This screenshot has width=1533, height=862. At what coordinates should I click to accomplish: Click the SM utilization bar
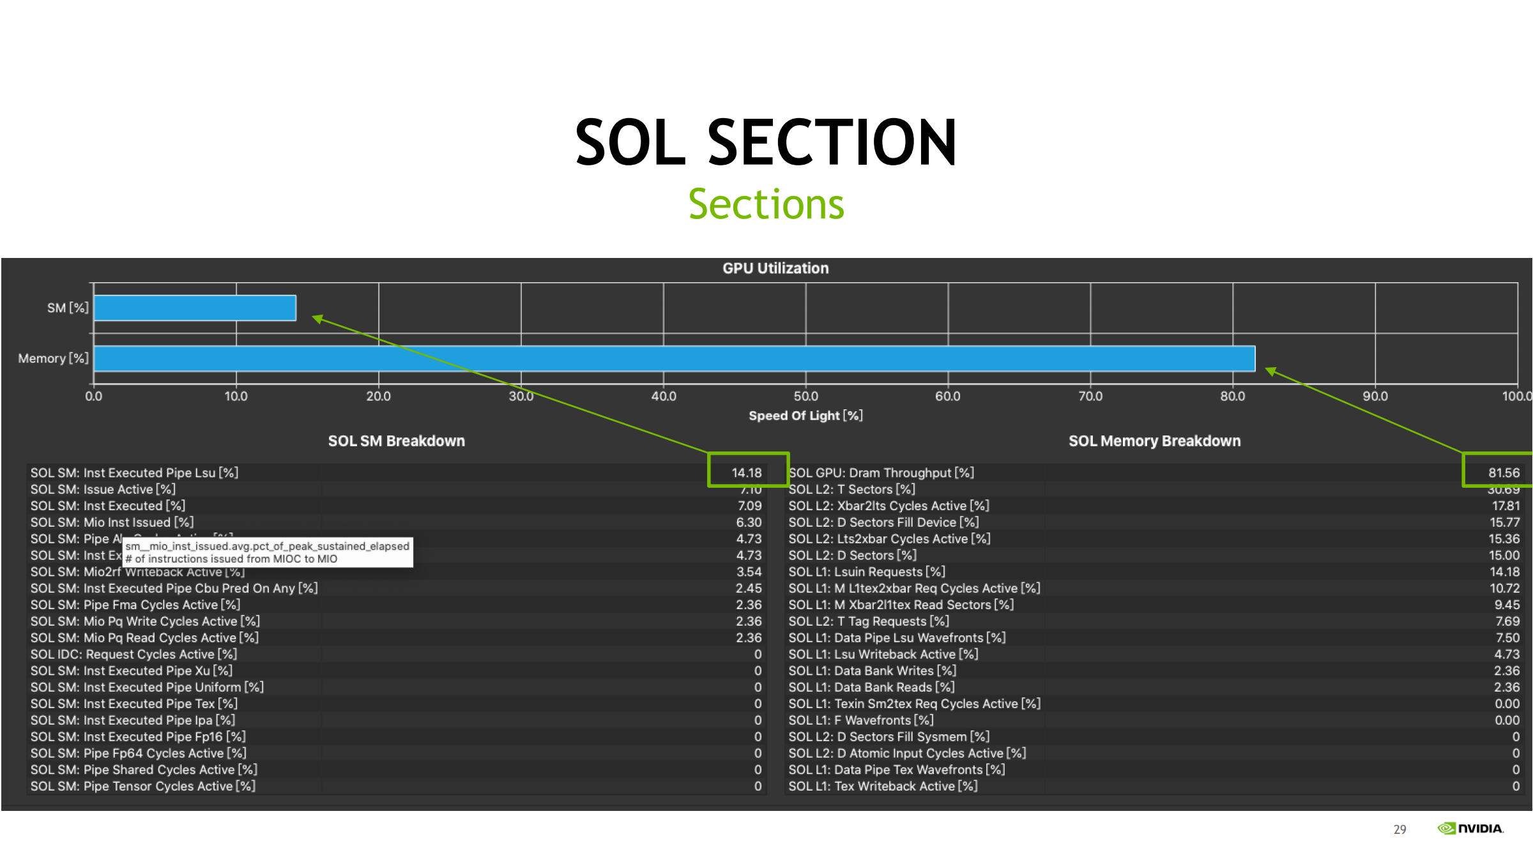click(195, 308)
